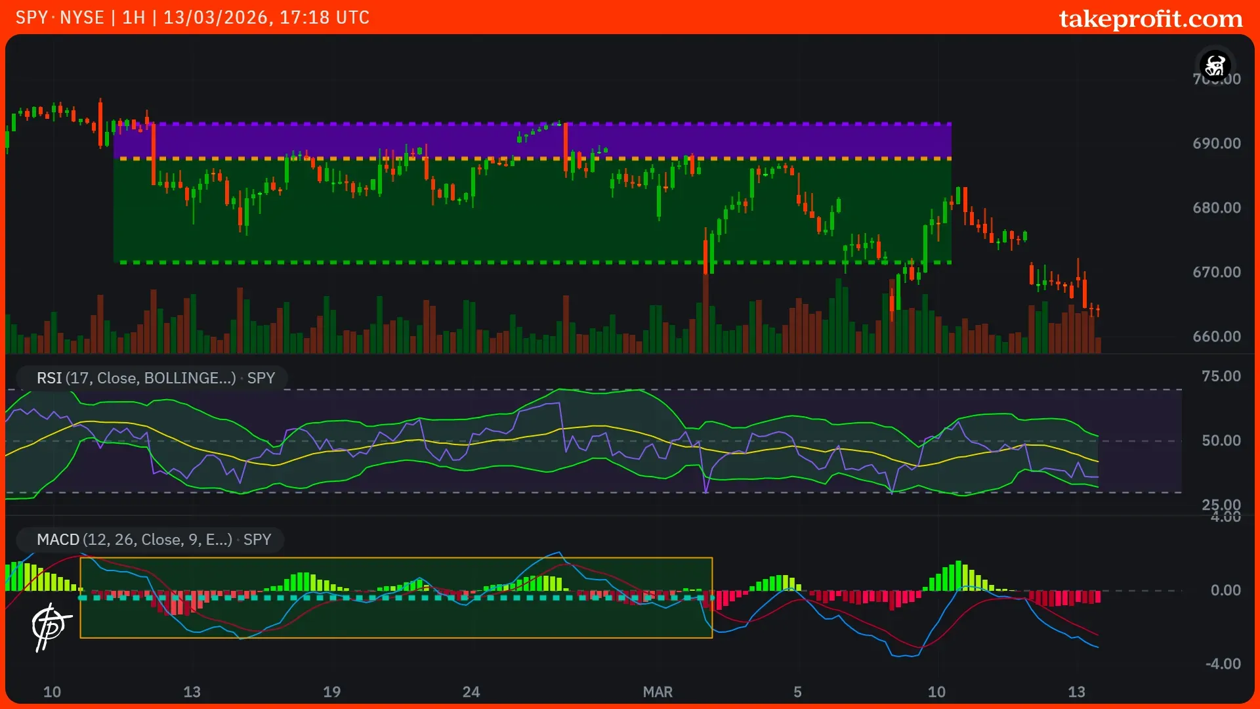Click the bull avatar icon
Viewport: 1260px width, 709px height.
(x=1215, y=66)
